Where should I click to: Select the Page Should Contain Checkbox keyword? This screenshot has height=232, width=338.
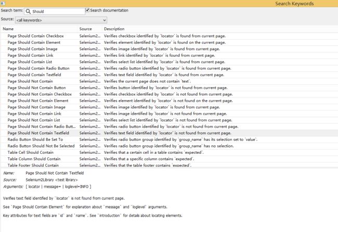tap(35, 36)
